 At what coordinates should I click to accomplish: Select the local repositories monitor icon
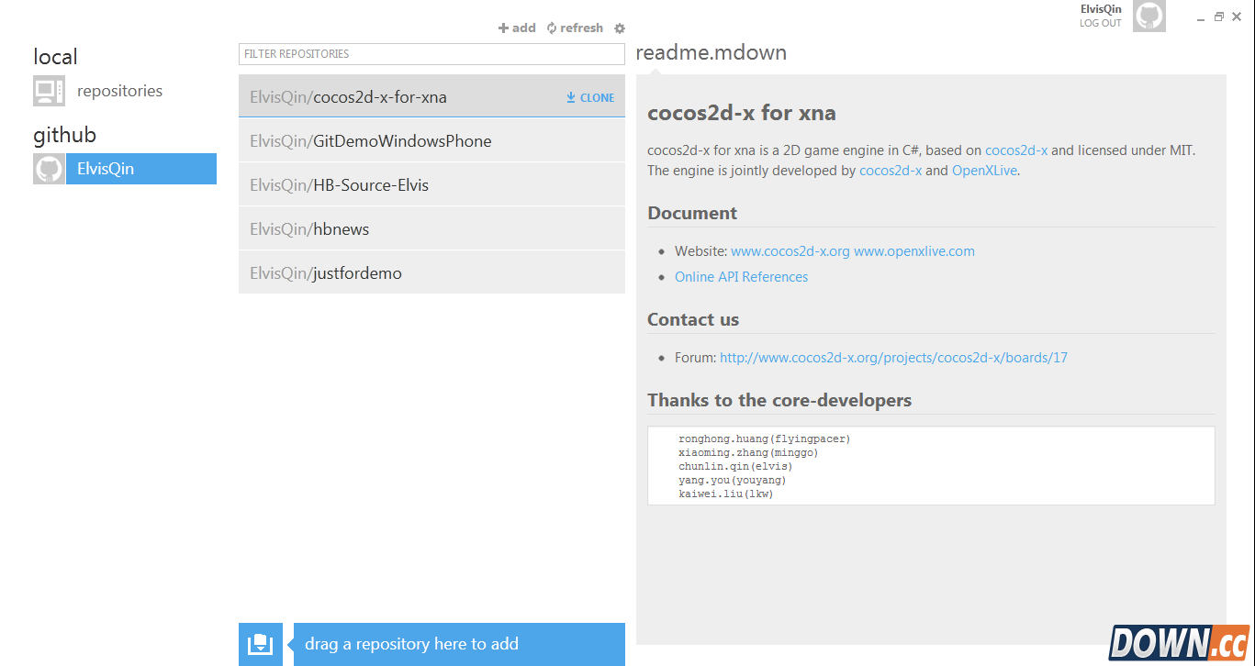(x=48, y=91)
